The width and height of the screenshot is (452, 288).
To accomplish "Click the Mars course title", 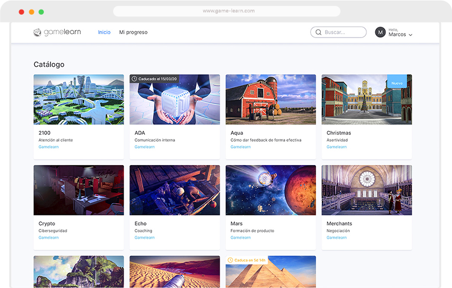I will coord(236,223).
